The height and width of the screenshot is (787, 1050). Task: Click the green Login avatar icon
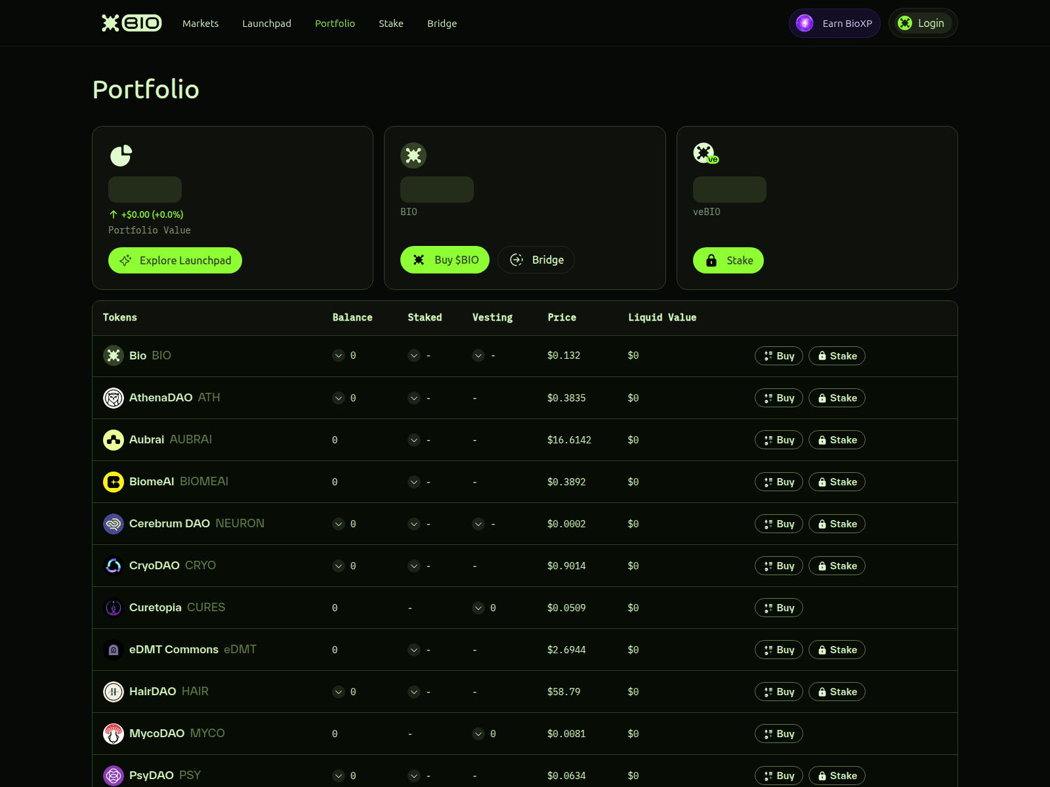coord(905,23)
